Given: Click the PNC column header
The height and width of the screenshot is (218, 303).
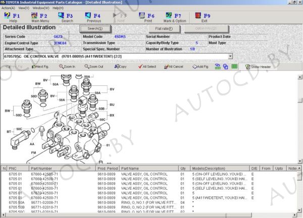Looking at the screenshot, I should (x=18, y=169).
